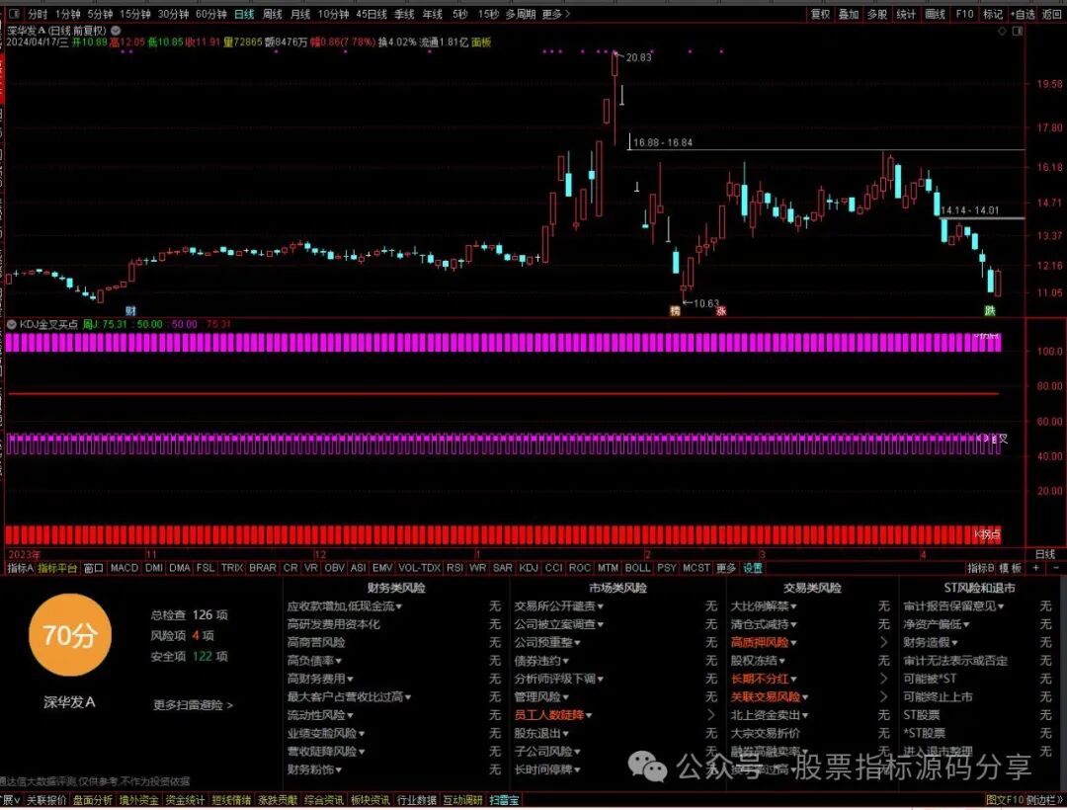Click the 模板 template button
Screen dimensions: 1067x810
(x=1011, y=567)
